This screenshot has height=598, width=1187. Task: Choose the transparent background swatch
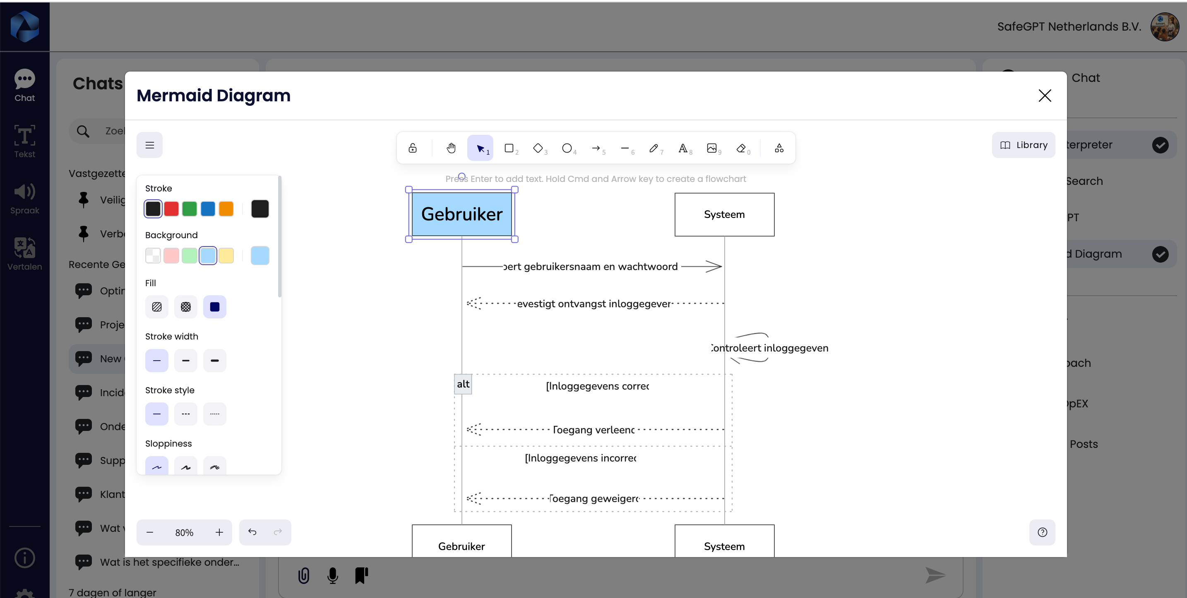click(153, 256)
